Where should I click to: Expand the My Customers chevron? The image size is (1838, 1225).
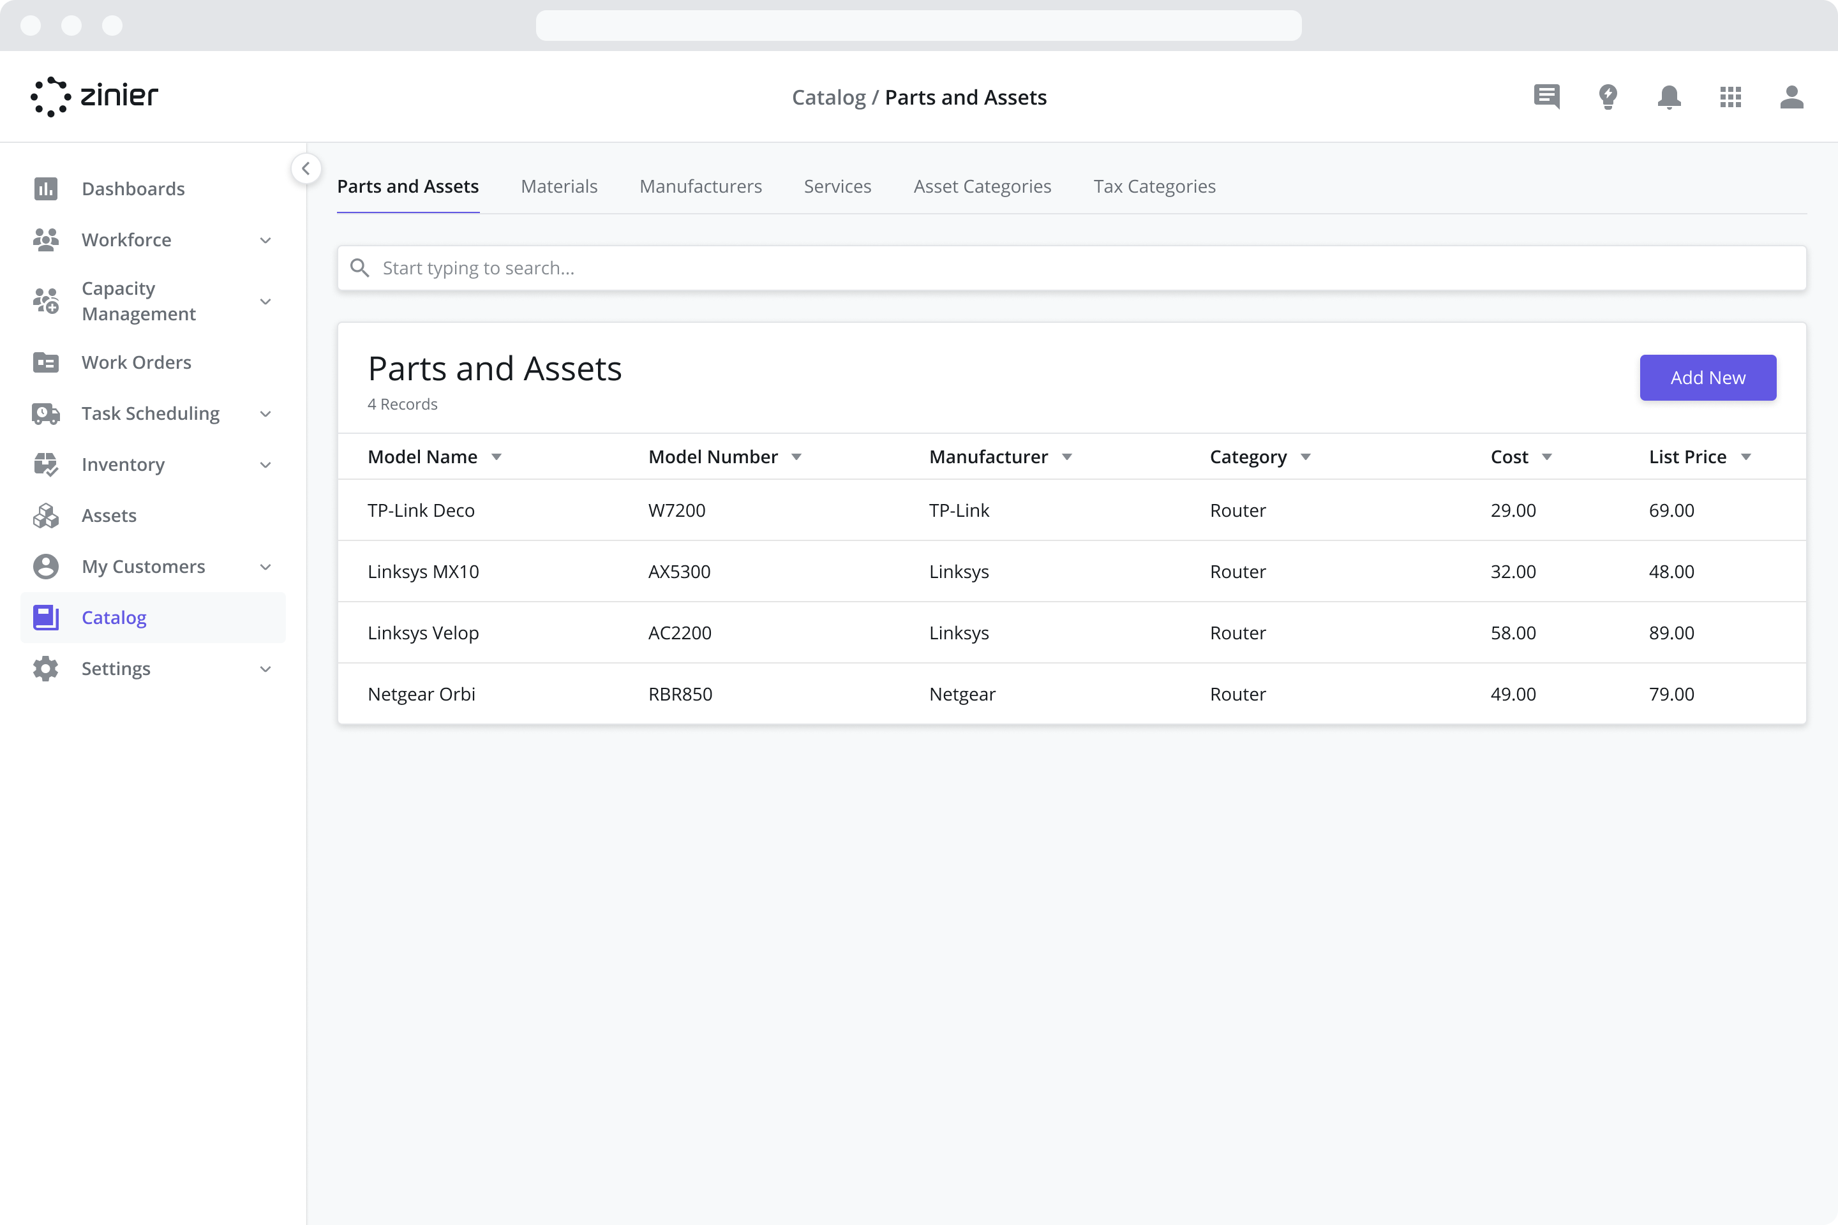[265, 567]
